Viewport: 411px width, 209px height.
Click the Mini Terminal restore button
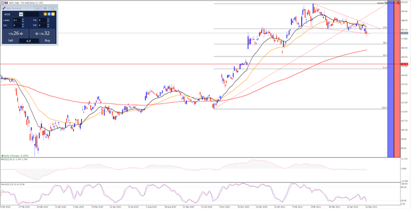point(45,9)
